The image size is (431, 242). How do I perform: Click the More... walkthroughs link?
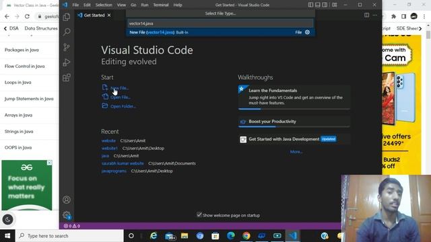[x=296, y=152]
